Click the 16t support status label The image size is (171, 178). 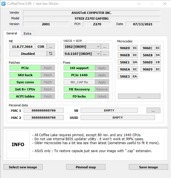(79, 68)
